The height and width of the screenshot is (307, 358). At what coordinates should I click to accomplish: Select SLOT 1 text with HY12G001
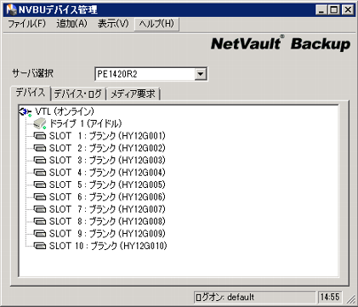[107, 136]
